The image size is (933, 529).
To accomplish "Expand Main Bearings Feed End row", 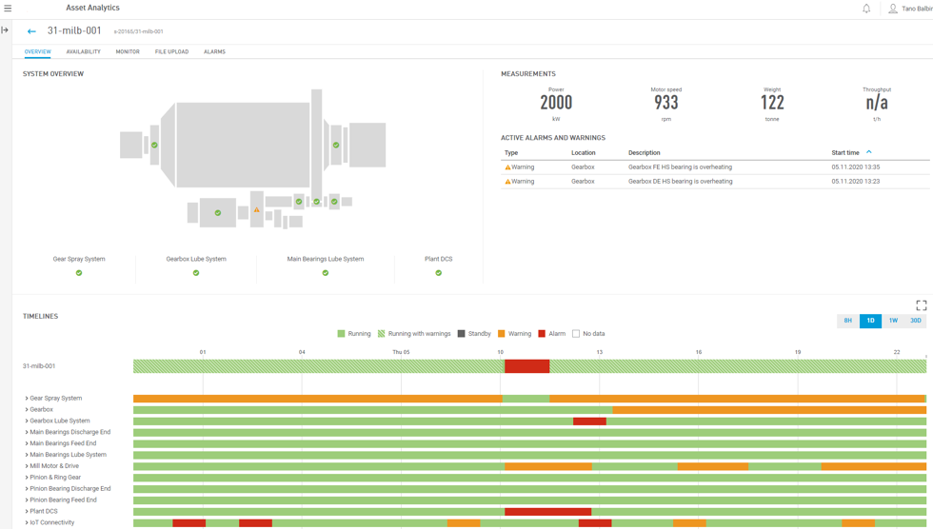I will (27, 443).
